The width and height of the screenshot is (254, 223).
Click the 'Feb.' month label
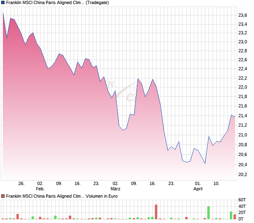[40, 189]
